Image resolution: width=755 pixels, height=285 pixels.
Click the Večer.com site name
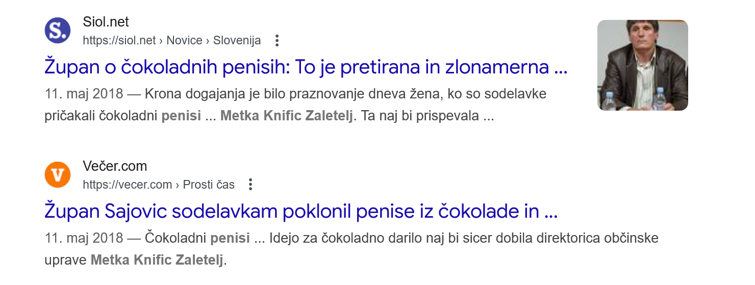coord(115,166)
